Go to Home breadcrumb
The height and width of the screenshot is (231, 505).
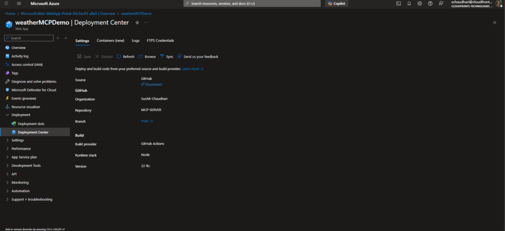click(x=10, y=13)
